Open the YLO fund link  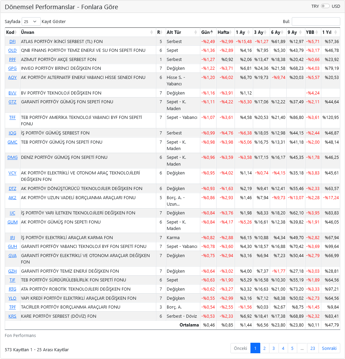13,298
